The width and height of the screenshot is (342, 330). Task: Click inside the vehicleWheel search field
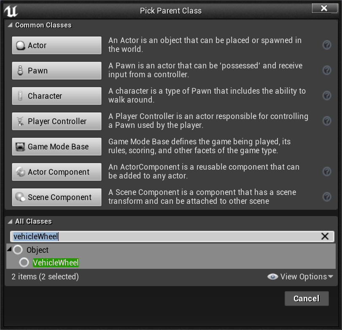pos(169,236)
